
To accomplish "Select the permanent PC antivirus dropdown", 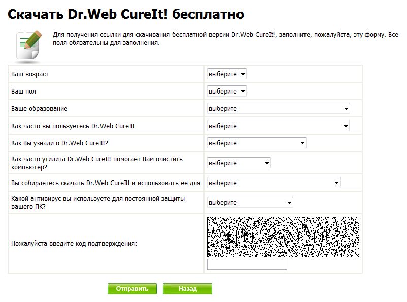I will [x=250, y=203].
